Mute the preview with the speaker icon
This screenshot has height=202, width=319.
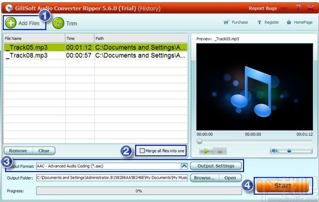pyautogui.click(x=275, y=150)
